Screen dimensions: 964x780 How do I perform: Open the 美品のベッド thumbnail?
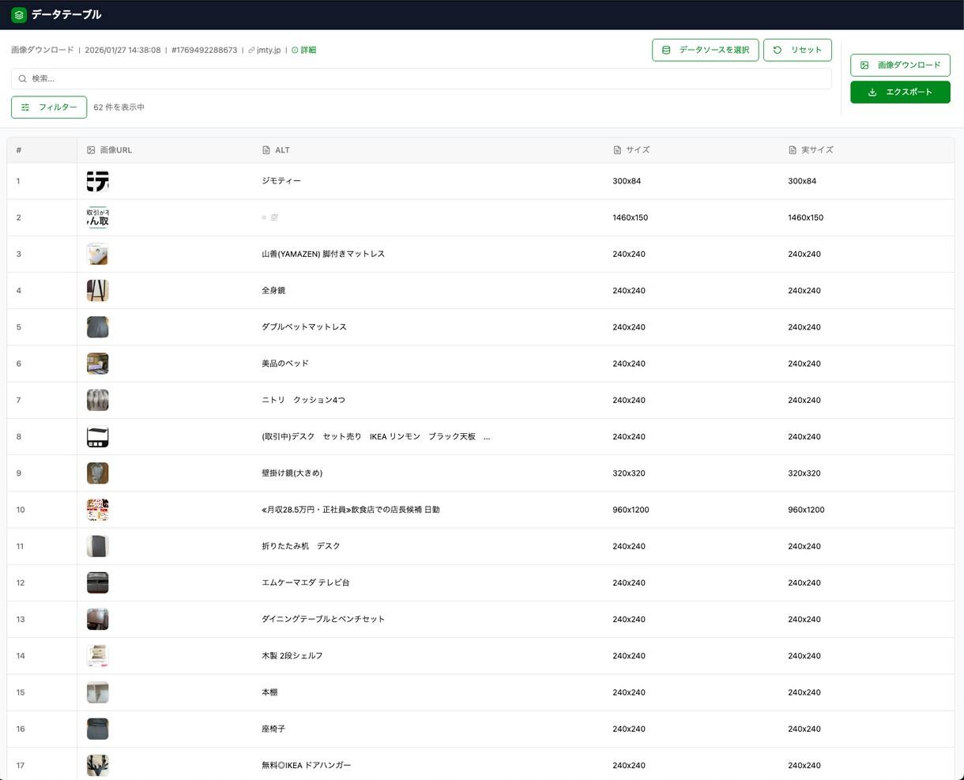[98, 364]
